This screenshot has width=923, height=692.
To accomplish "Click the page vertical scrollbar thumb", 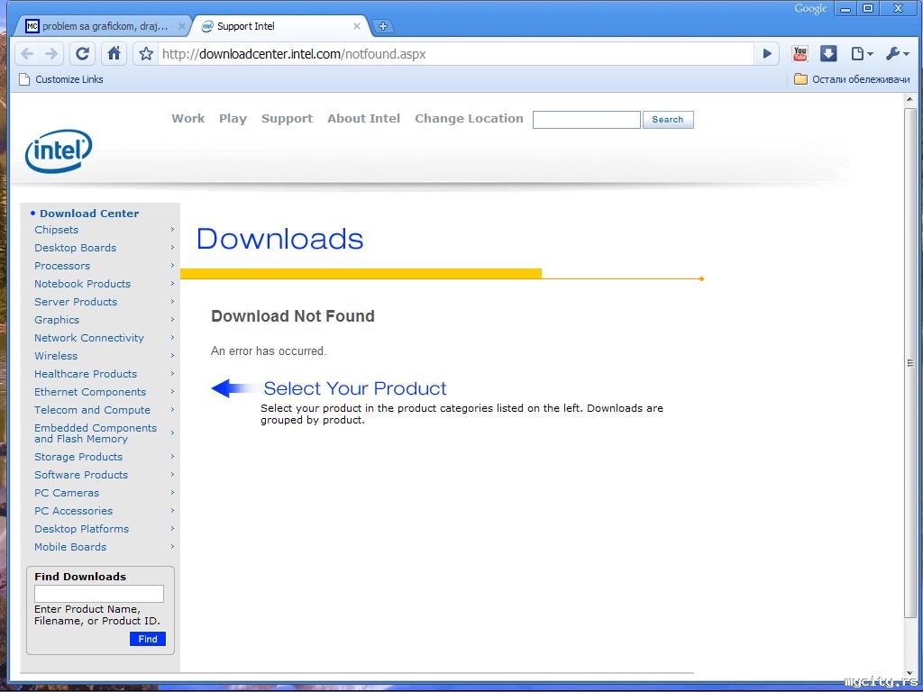I will [x=910, y=363].
